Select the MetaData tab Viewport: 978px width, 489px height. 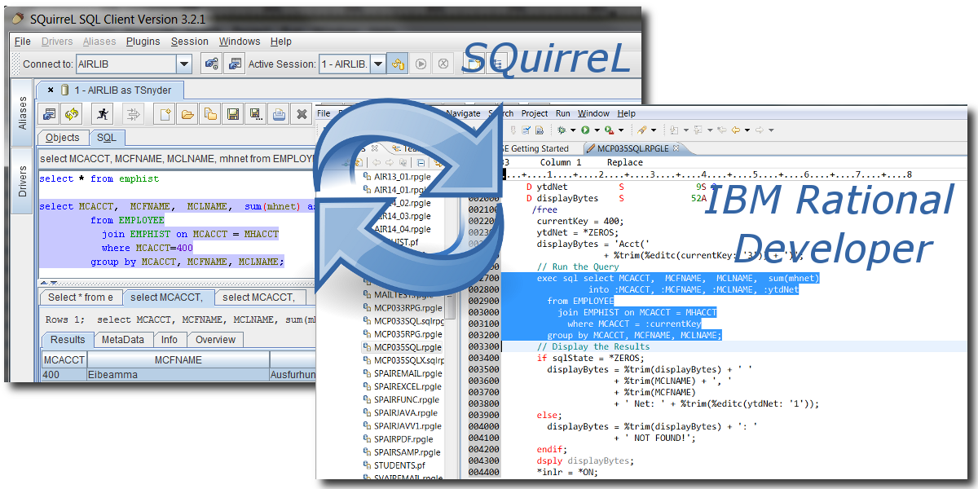click(x=123, y=340)
